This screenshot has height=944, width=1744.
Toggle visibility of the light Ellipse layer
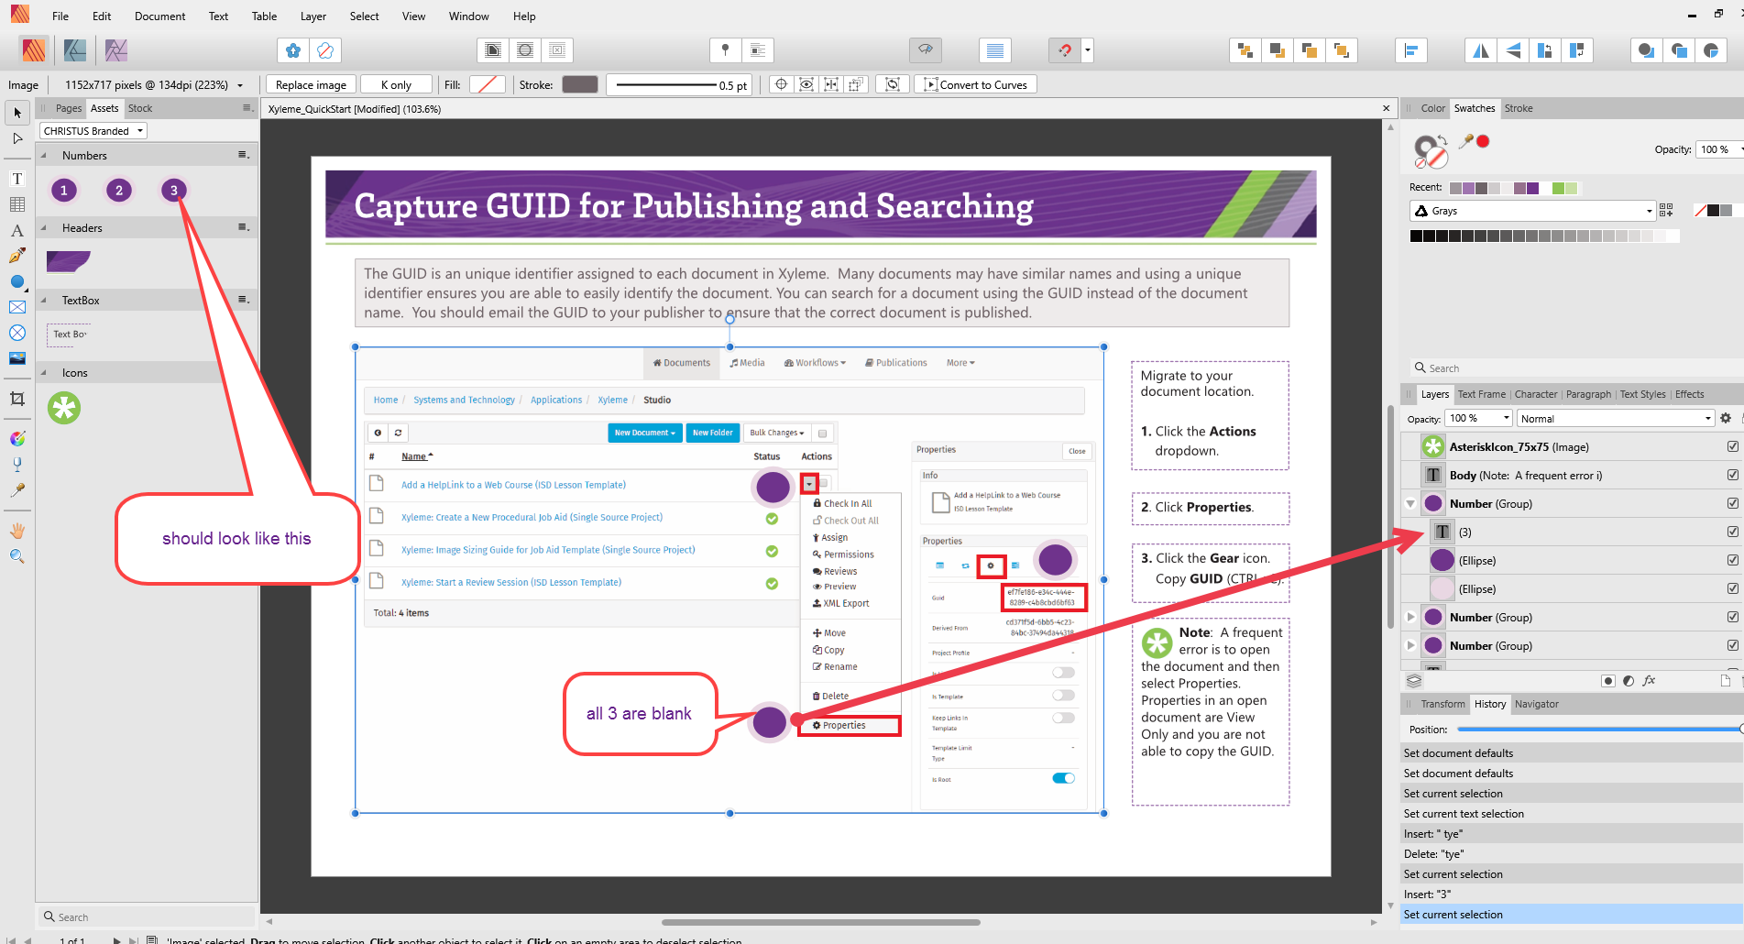(x=1733, y=588)
